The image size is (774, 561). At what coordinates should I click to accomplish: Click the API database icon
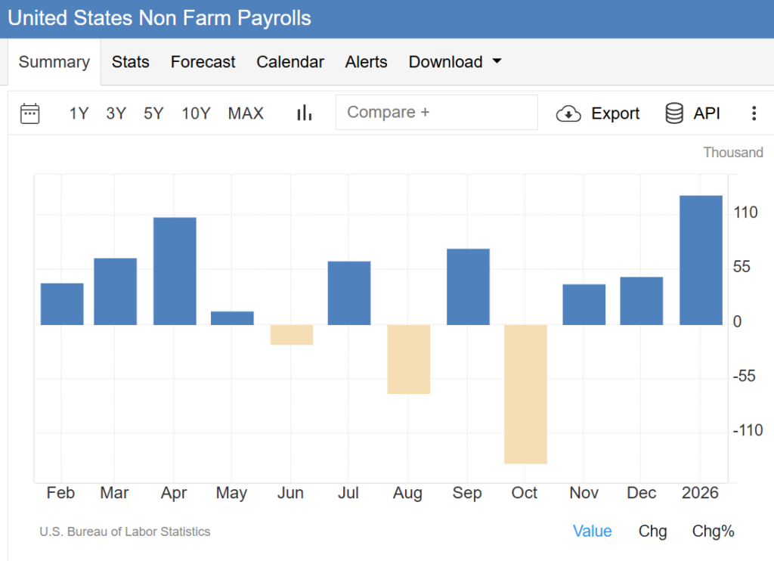click(674, 113)
